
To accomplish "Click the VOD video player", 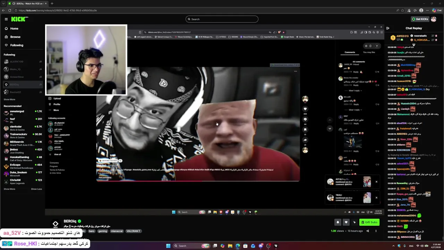I will [x=215, y=120].
